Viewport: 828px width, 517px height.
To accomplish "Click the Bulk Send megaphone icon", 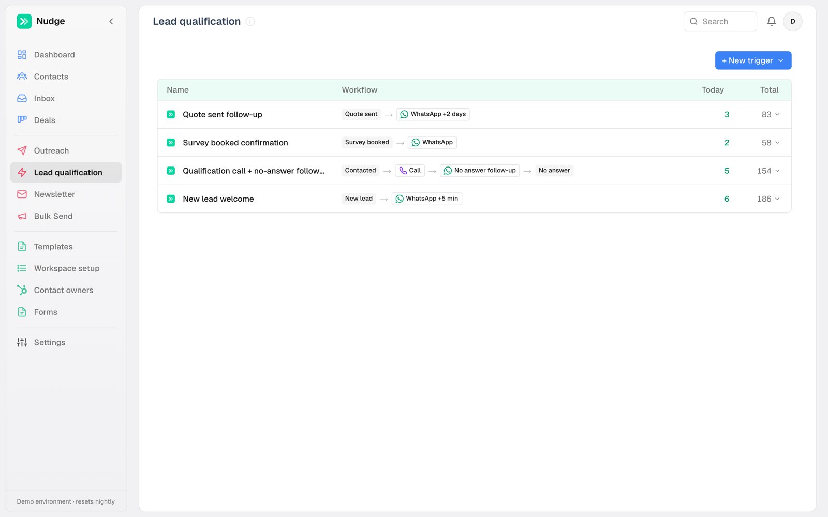I will click(x=22, y=216).
